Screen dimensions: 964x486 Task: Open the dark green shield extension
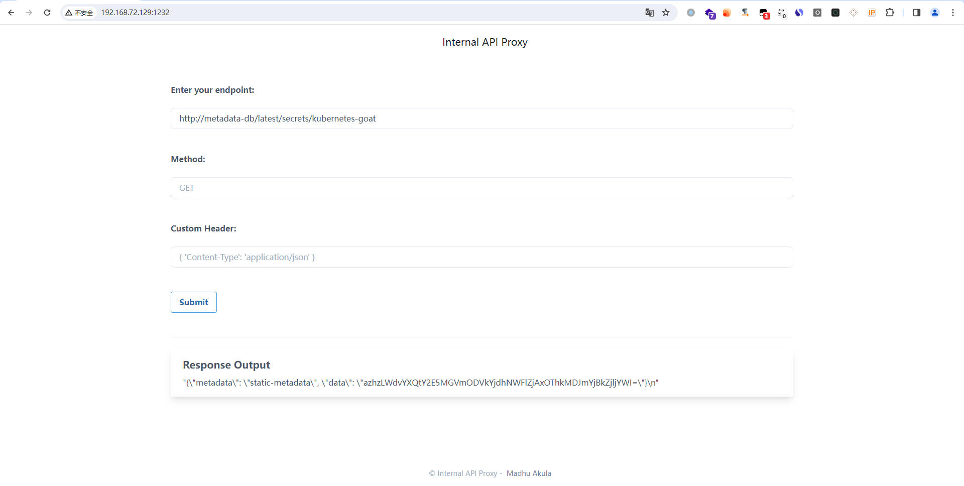(x=835, y=13)
